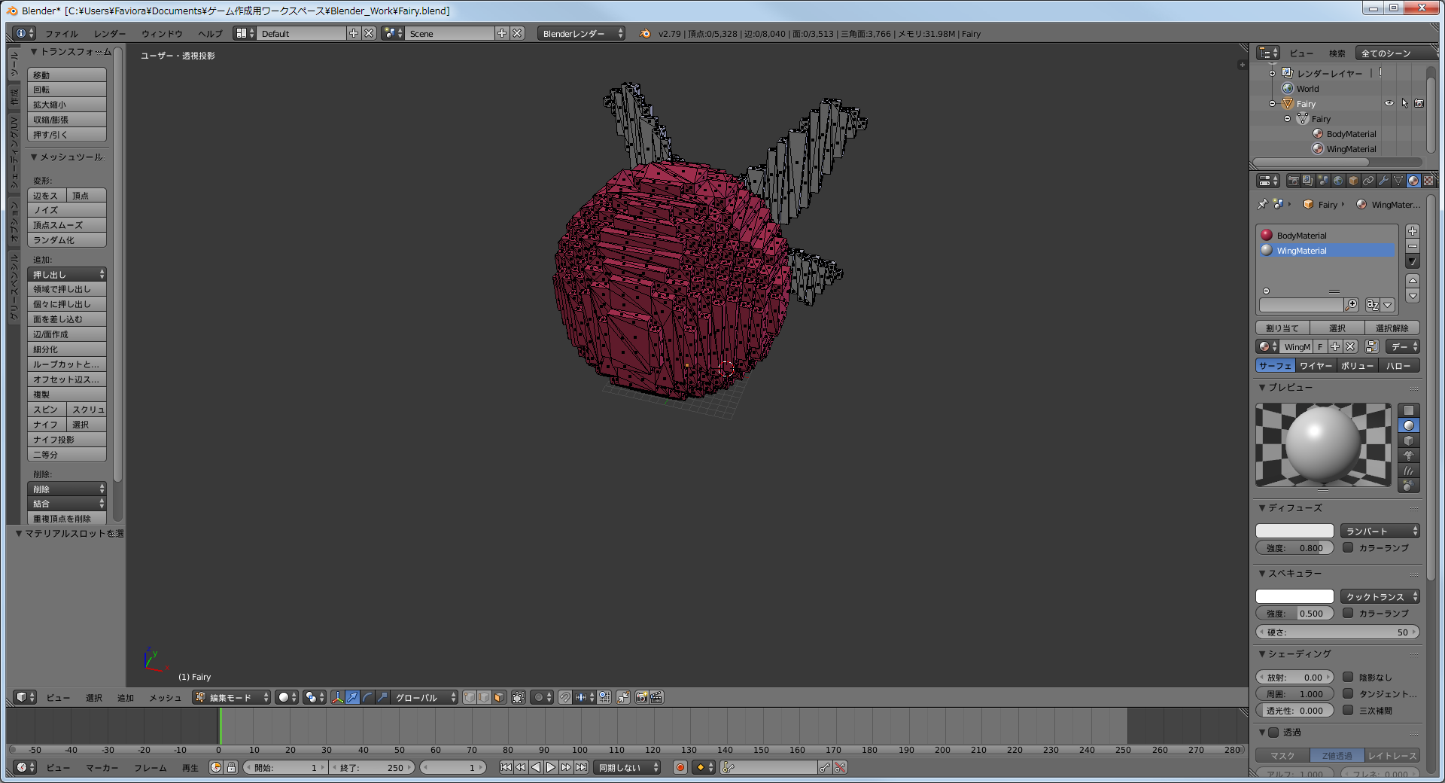Image resolution: width=1445 pixels, height=783 pixels.
Task: Select the hair strands preview shape
Action: click(1408, 471)
